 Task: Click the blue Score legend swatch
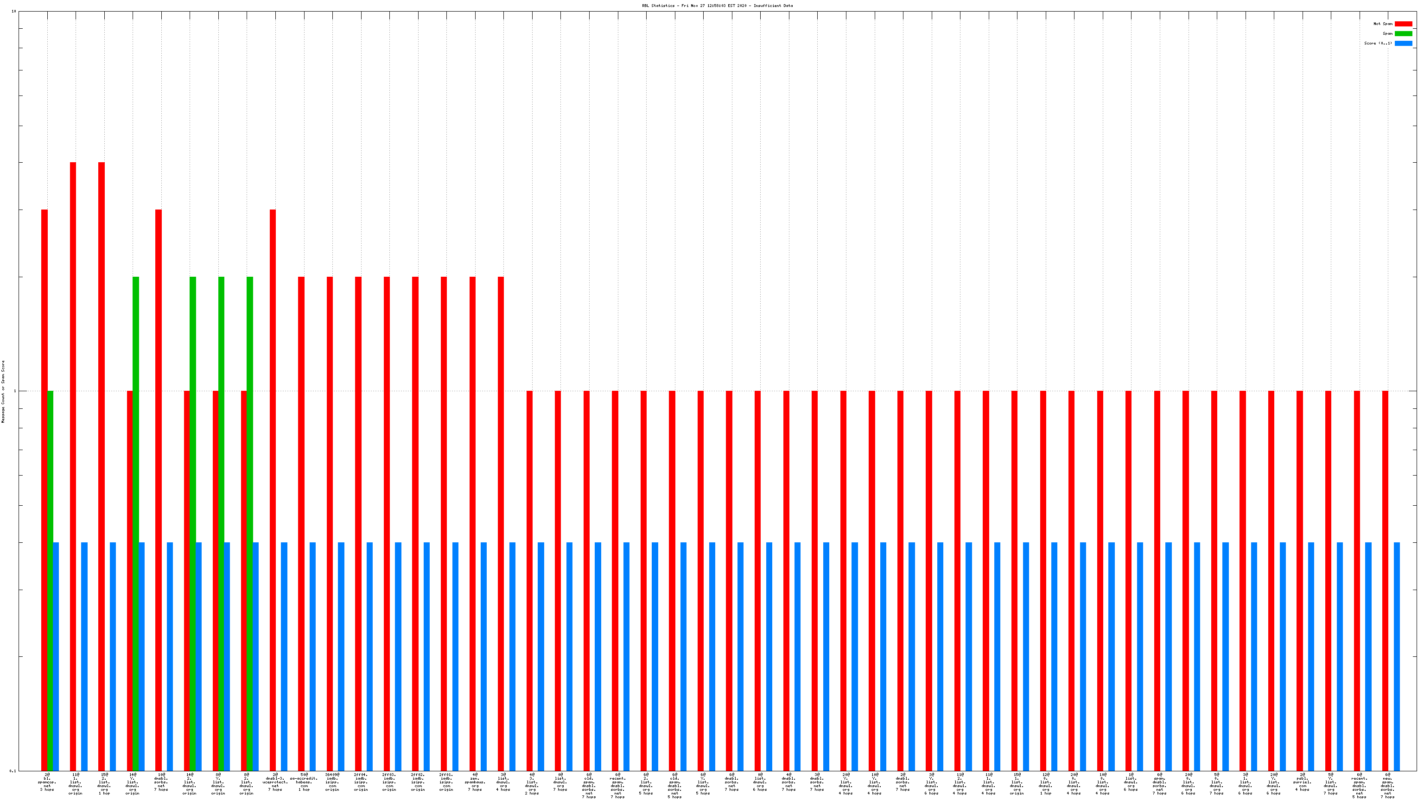[1403, 43]
